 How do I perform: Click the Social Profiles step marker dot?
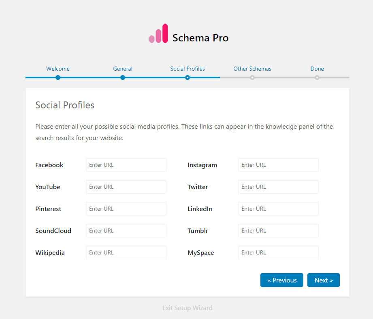click(188, 78)
